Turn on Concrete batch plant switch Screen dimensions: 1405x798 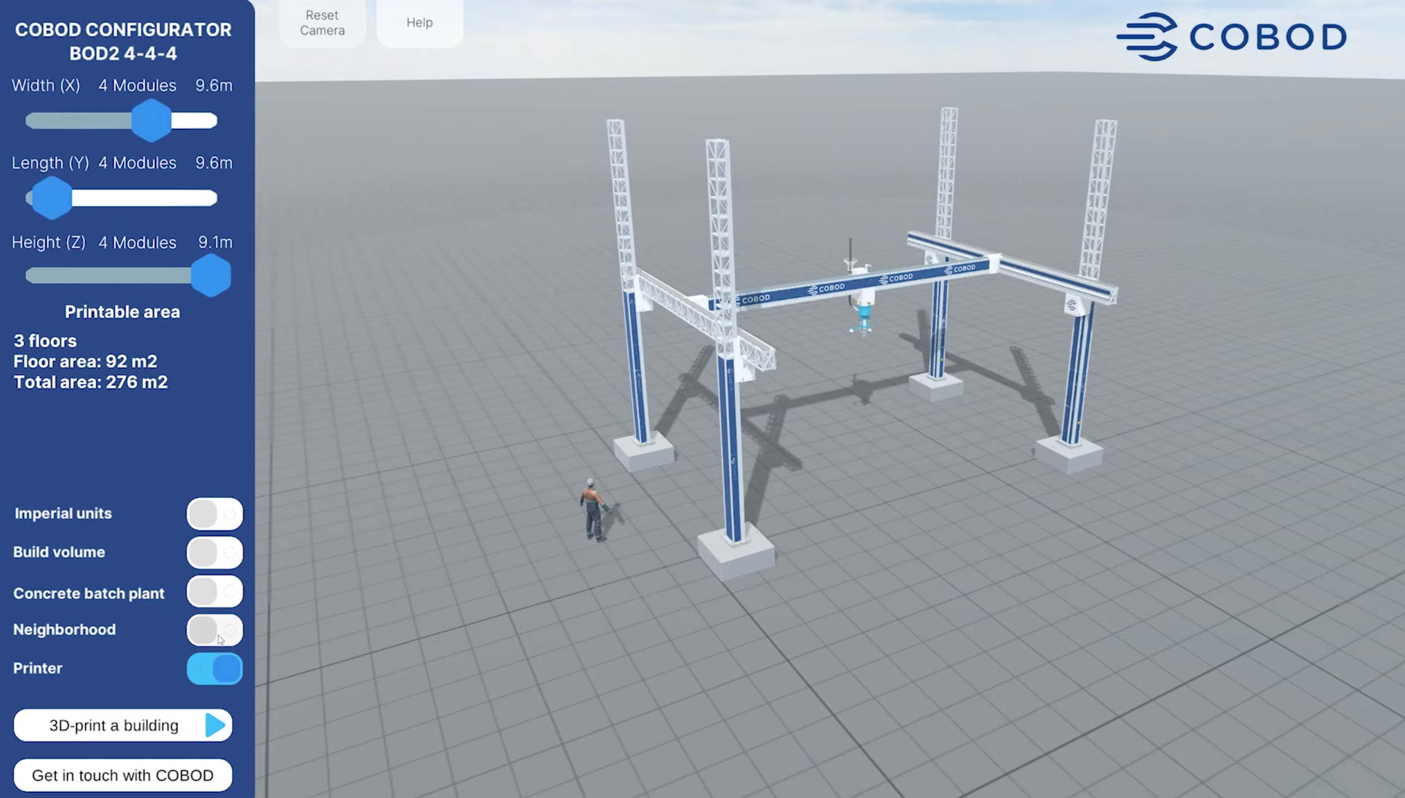215,591
